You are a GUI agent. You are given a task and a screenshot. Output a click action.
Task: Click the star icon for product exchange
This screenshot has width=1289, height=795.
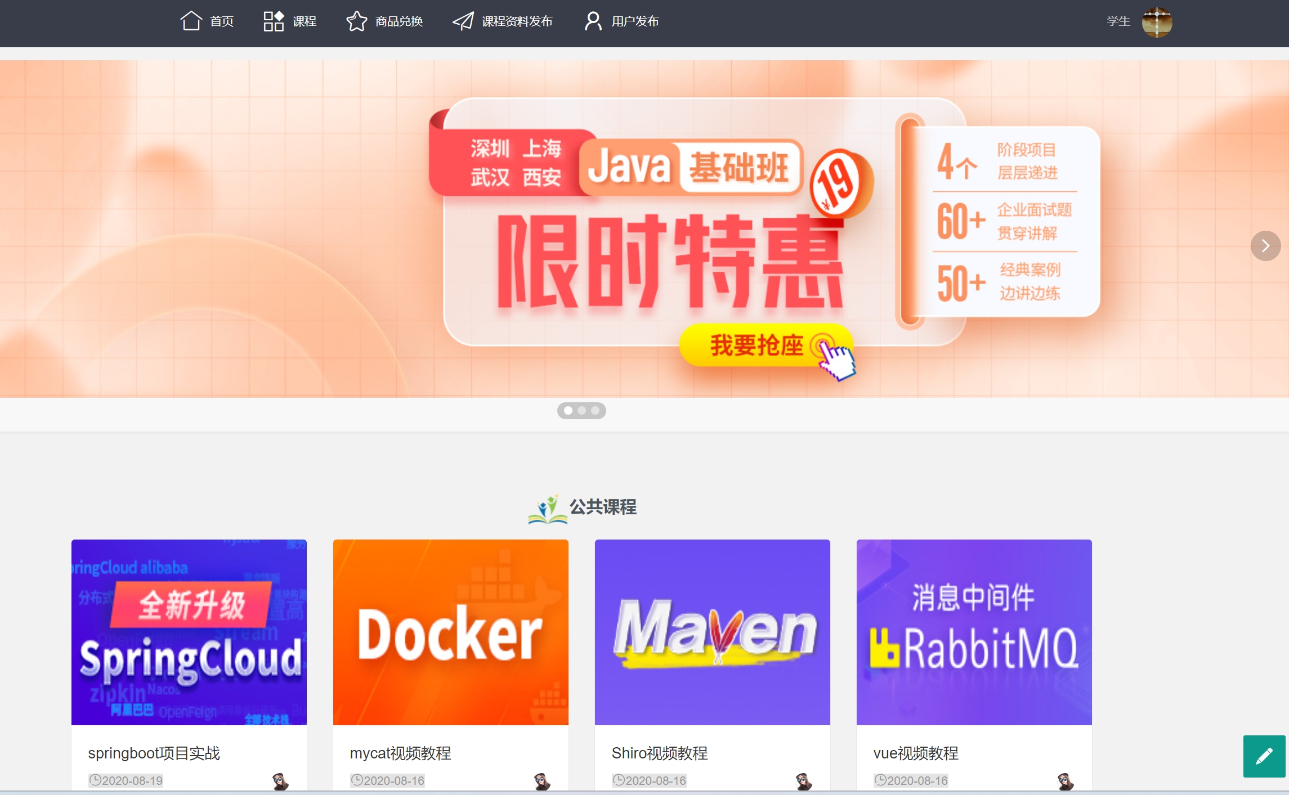356,21
